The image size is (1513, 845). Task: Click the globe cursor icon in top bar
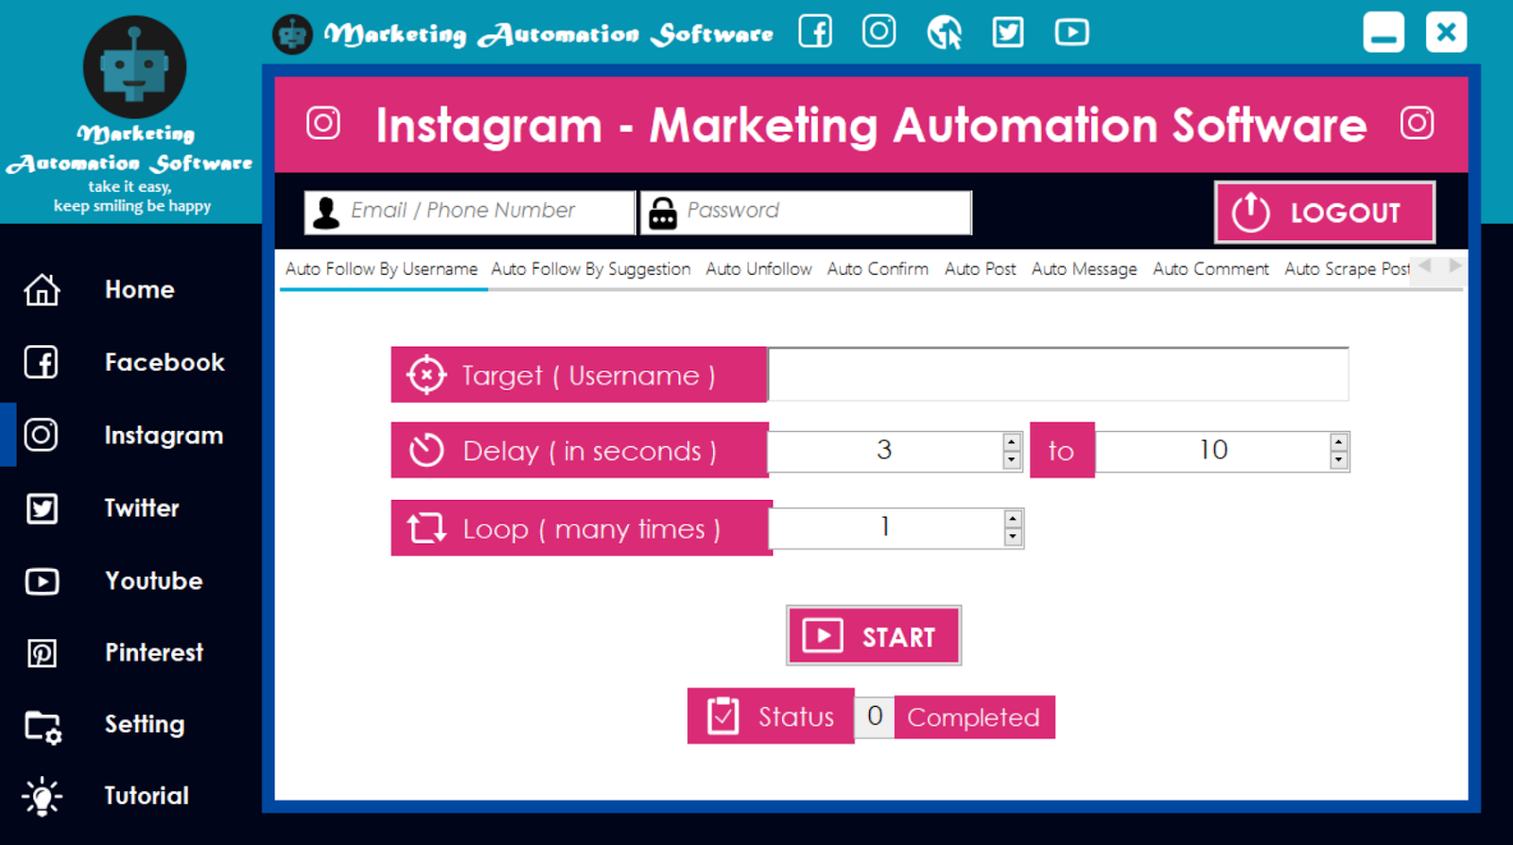click(944, 32)
